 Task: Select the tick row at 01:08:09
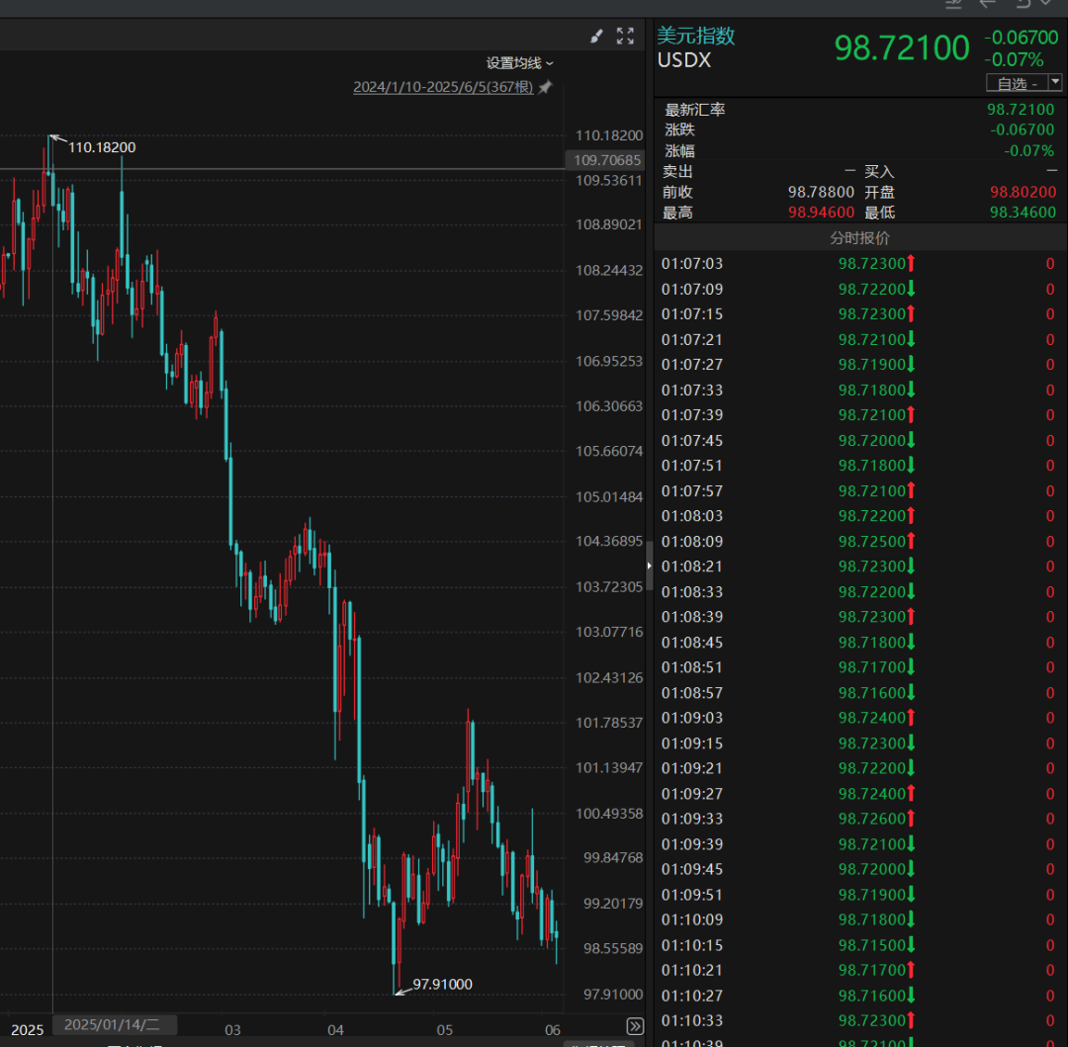coord(859,541)
